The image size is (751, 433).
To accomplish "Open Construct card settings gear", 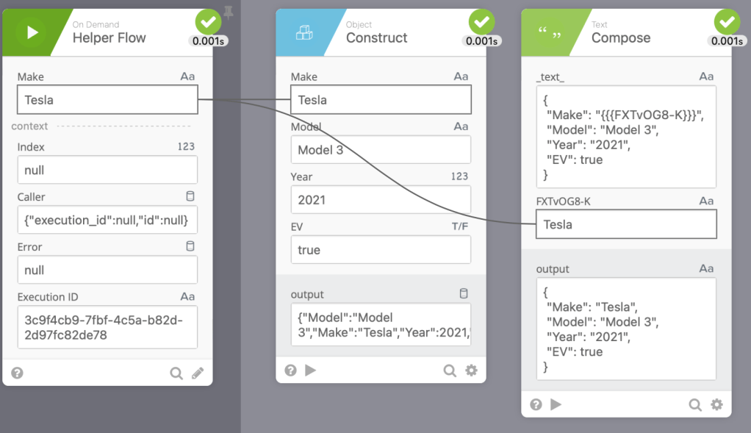I will click(x=471, y=370).
